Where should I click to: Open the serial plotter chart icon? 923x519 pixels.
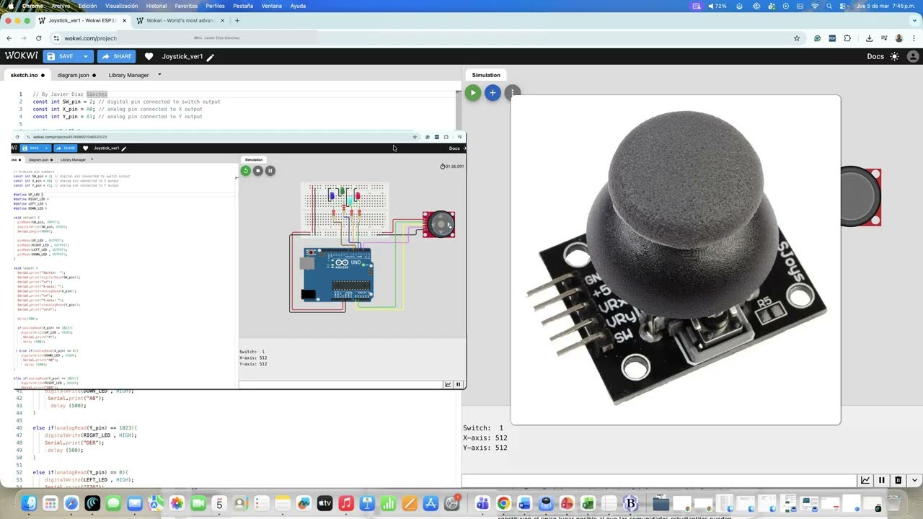click(x=865, y=480)
